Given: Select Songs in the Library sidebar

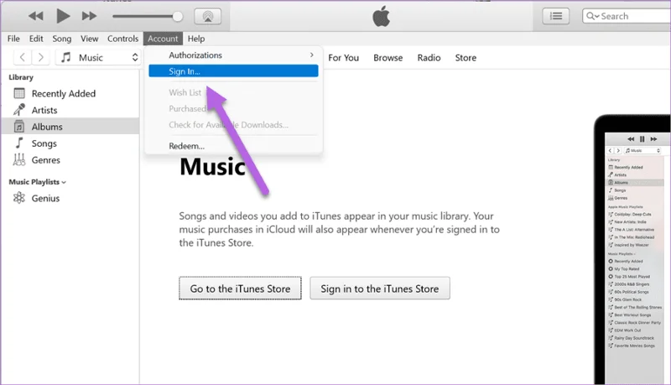Looking at the screenshot, I should 70,143.
